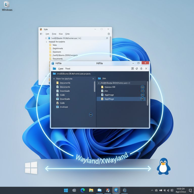Click the Vyle window vertical scrollbar
The image size is (194, 194).
point(110,47)
